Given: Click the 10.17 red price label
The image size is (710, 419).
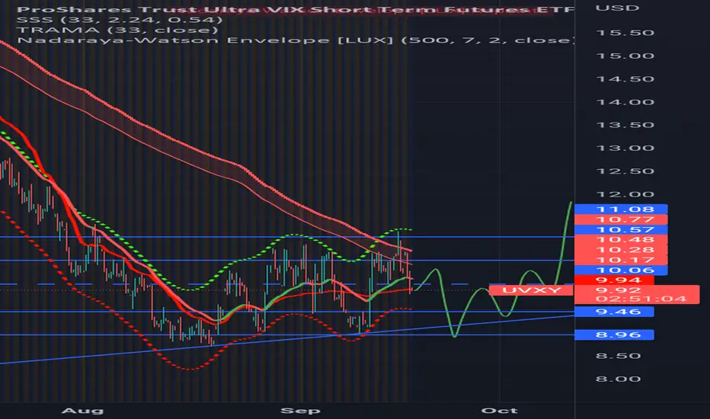Looking at the screenshot, I should pos(621,260).
